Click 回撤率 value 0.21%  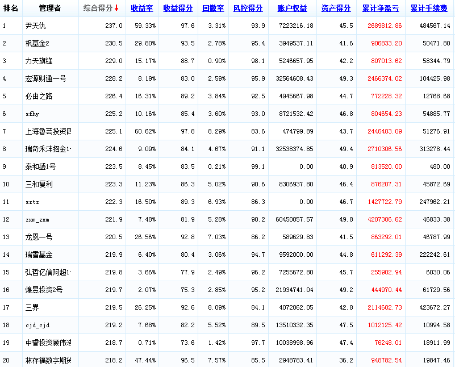tap(217, 167)
